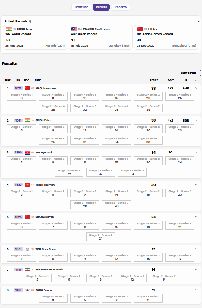This screenshot has width=202, height=308.
Task: Click China flag next to SHANG Kaiyan
Action: pos(27,217)
